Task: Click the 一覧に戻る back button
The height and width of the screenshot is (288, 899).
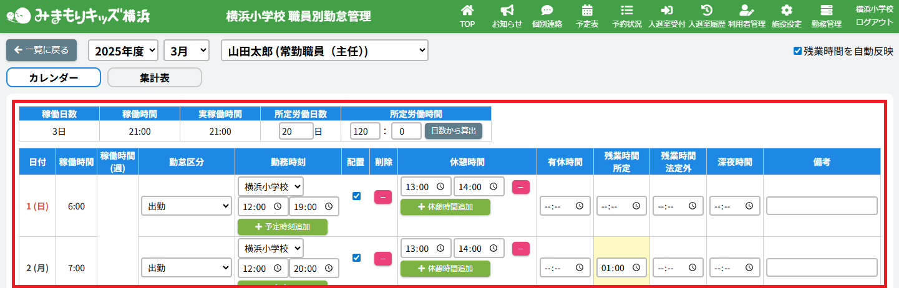Action: (x=41, y=50)
